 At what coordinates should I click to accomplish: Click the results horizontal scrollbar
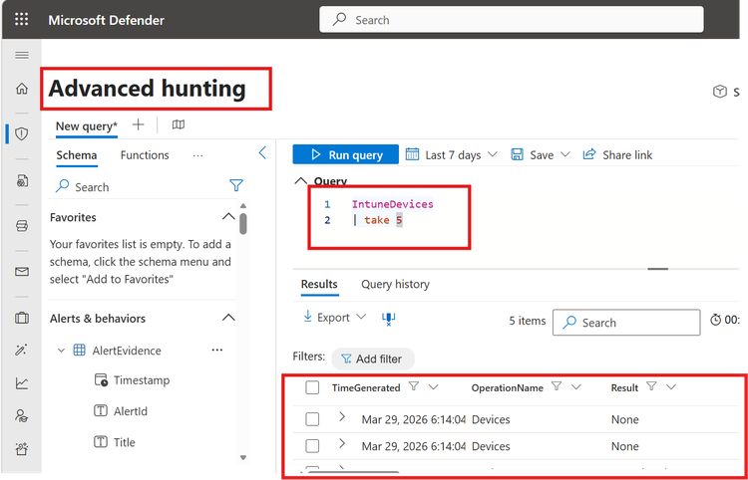353,473
